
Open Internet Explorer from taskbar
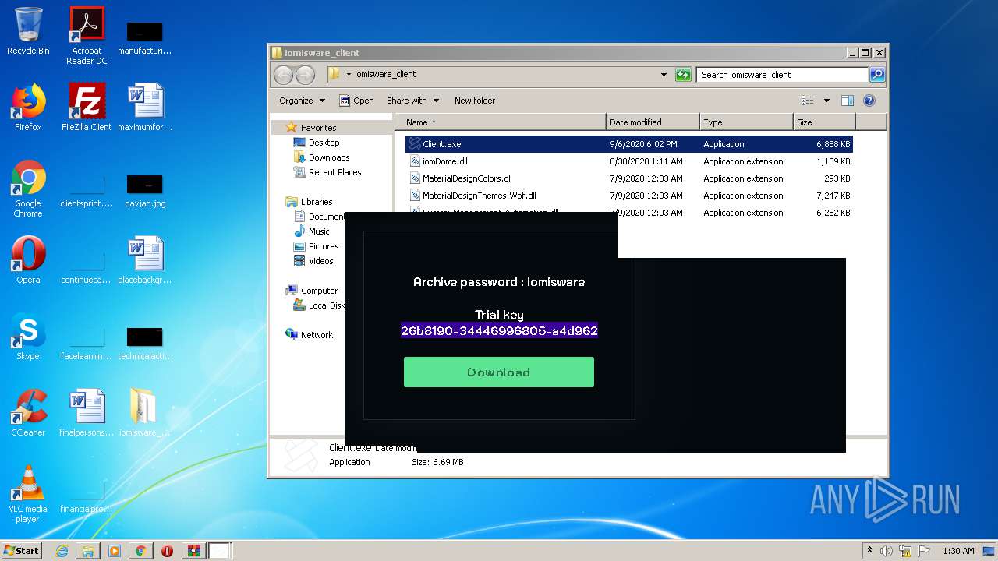(62, 551)
